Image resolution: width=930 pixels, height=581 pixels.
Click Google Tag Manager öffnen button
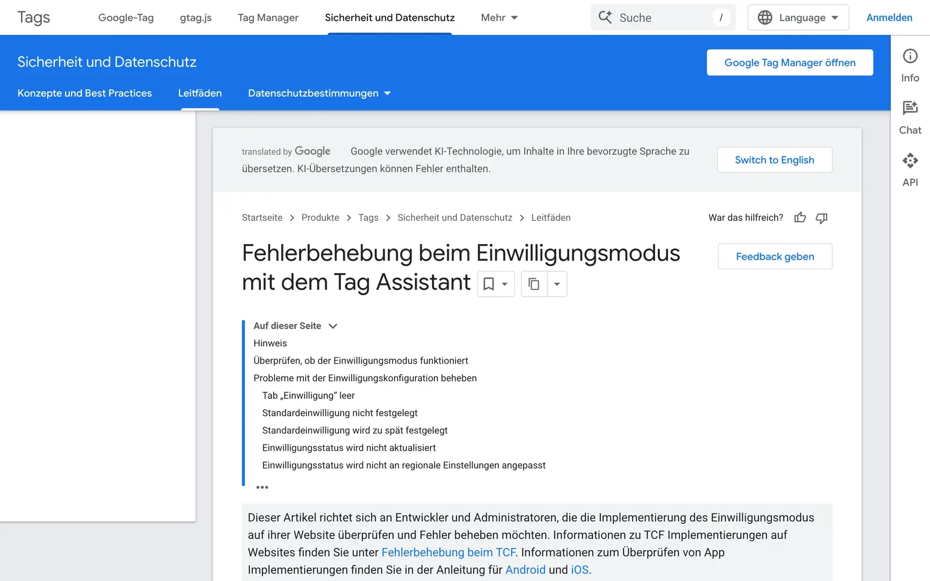pos(790,62)
